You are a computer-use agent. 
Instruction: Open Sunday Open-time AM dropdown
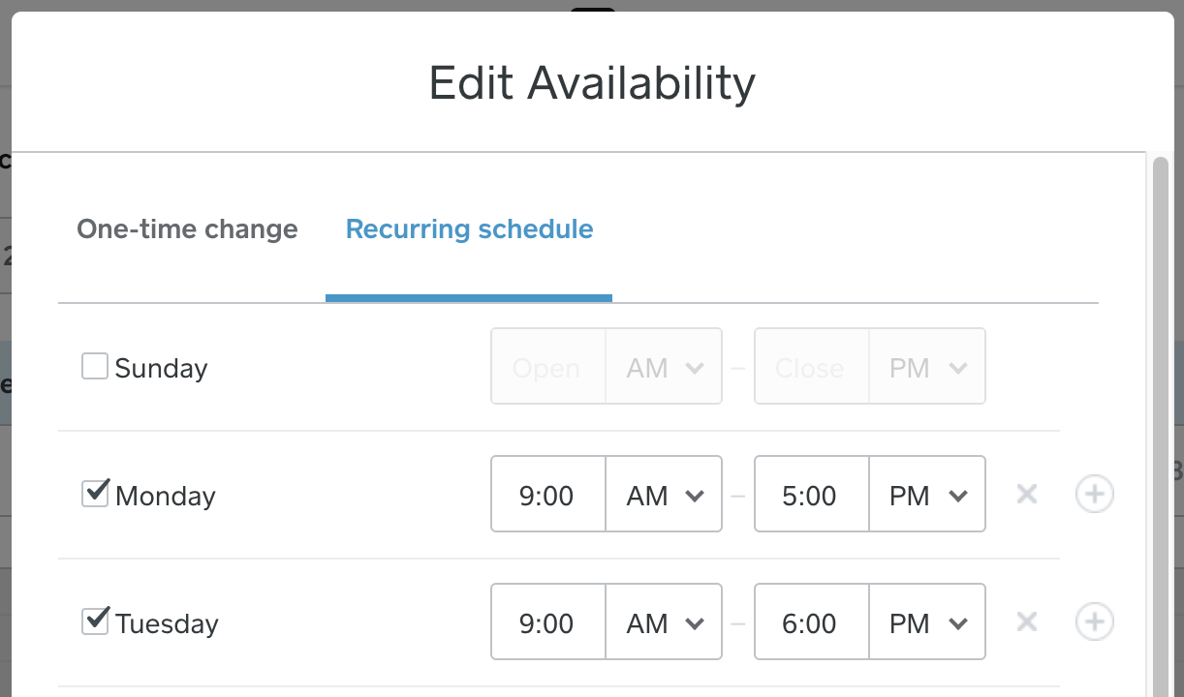(665, 367)
